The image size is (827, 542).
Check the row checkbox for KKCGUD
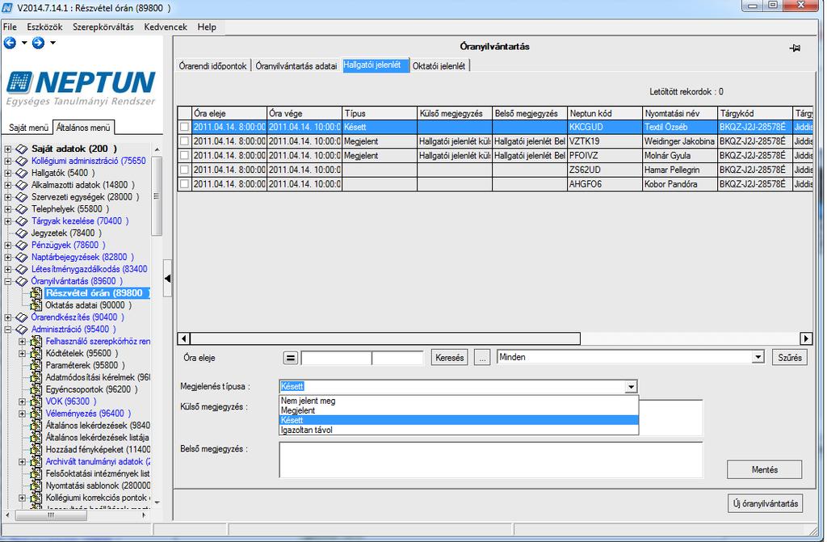184,127
